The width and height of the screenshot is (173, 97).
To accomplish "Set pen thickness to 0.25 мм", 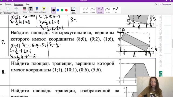I will click(85, 10).
